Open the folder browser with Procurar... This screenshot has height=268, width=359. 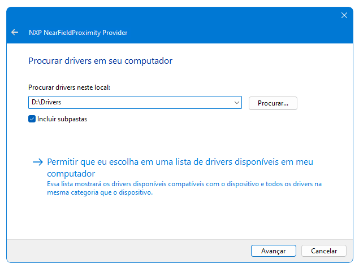click(x=273, y=103)
